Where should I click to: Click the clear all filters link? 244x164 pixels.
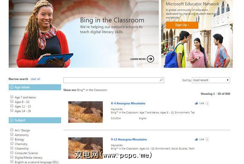[35, 79]
